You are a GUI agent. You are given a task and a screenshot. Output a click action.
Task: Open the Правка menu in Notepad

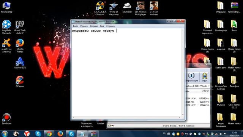click(x=84, y=26)
